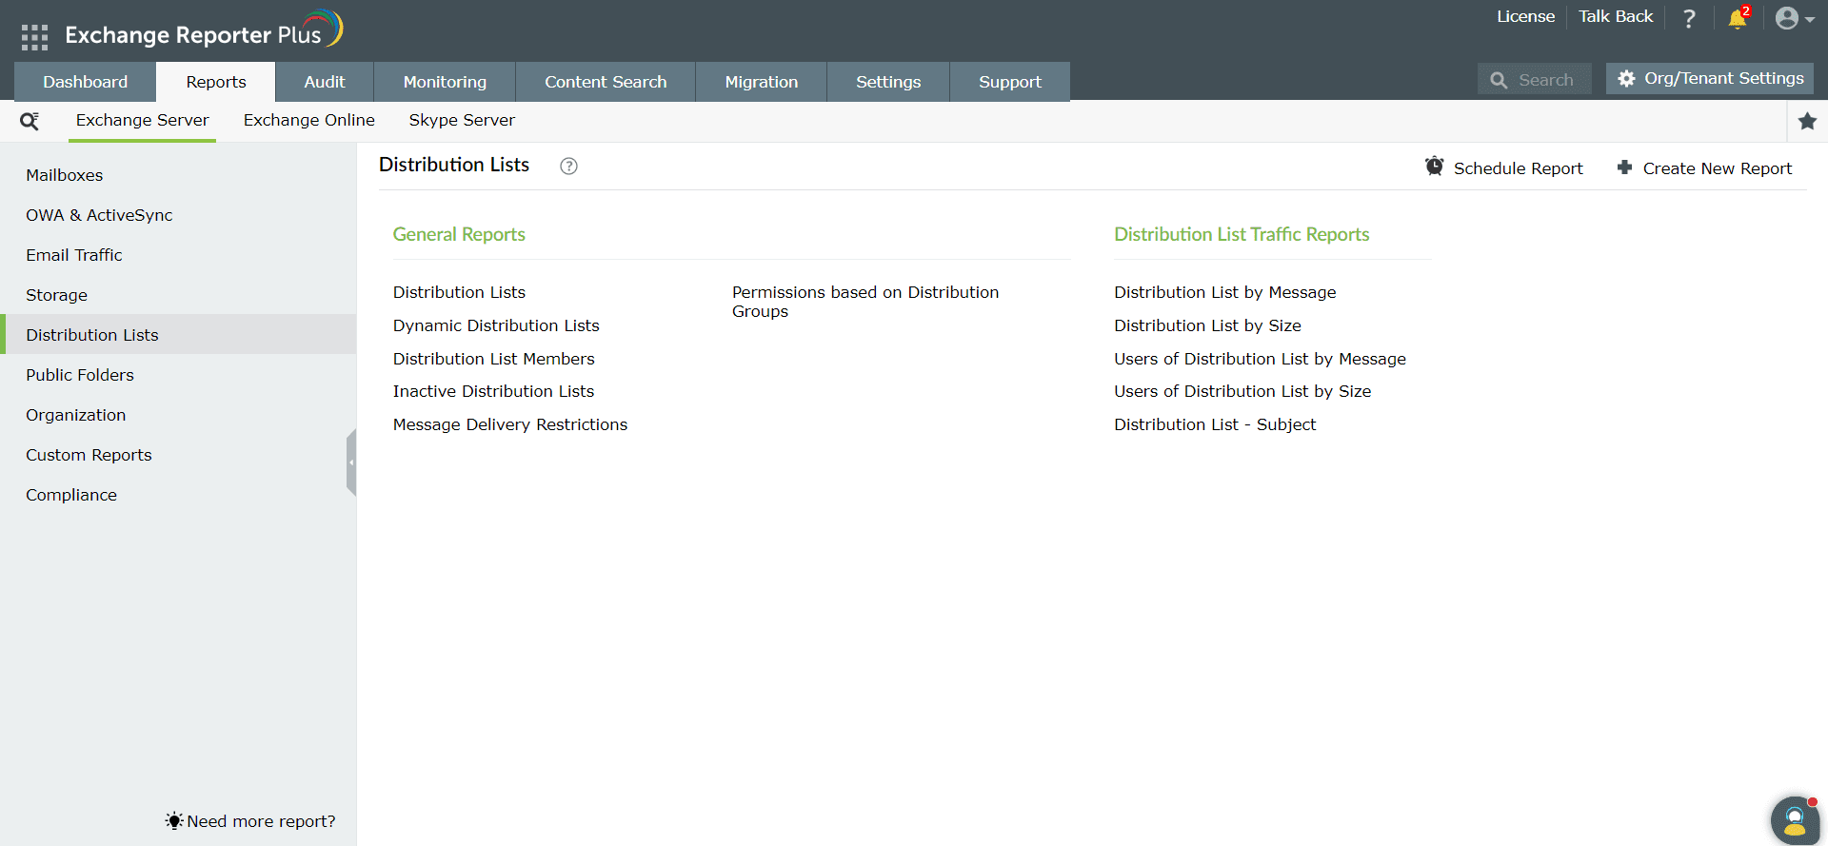Image resolution: width=1828 pixels, height=846 pixels.
Task: Open Dynamic Distribution Lists report
Action: click(x=496, y=325)
